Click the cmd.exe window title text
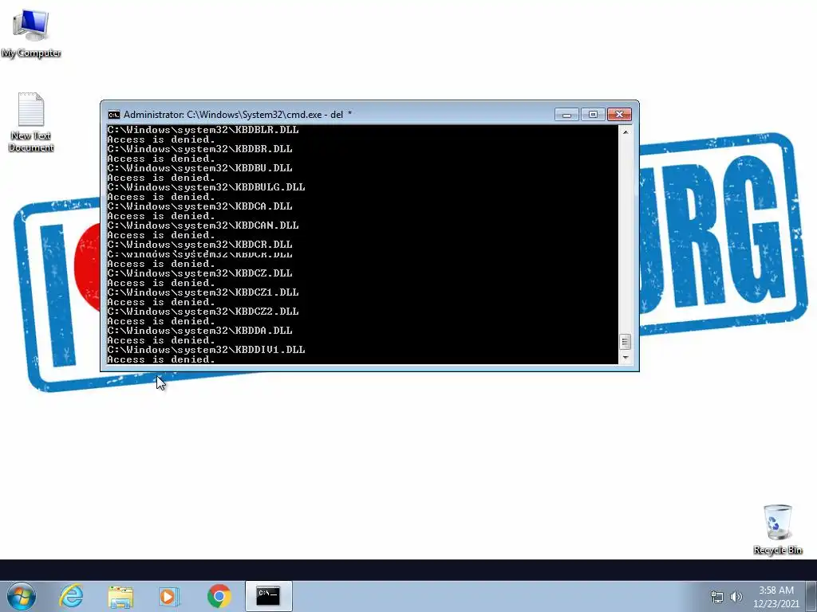Viewport: 817px width, 612px height. tap(238, 115)
